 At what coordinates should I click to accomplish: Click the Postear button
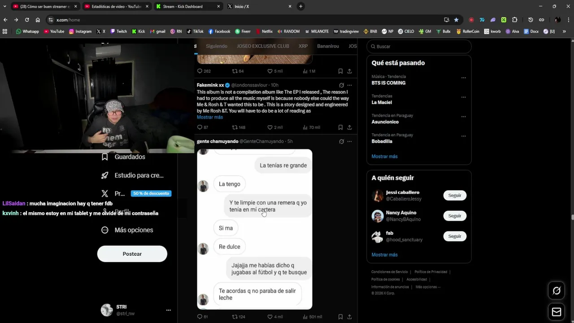tap(132, 254)
